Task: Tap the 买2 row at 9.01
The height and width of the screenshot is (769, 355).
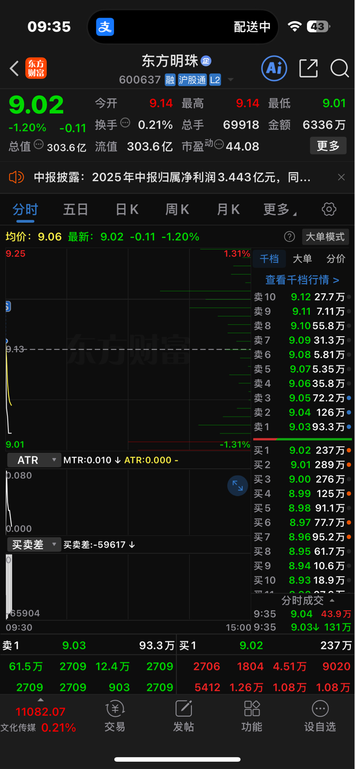Action: point(302,465)
